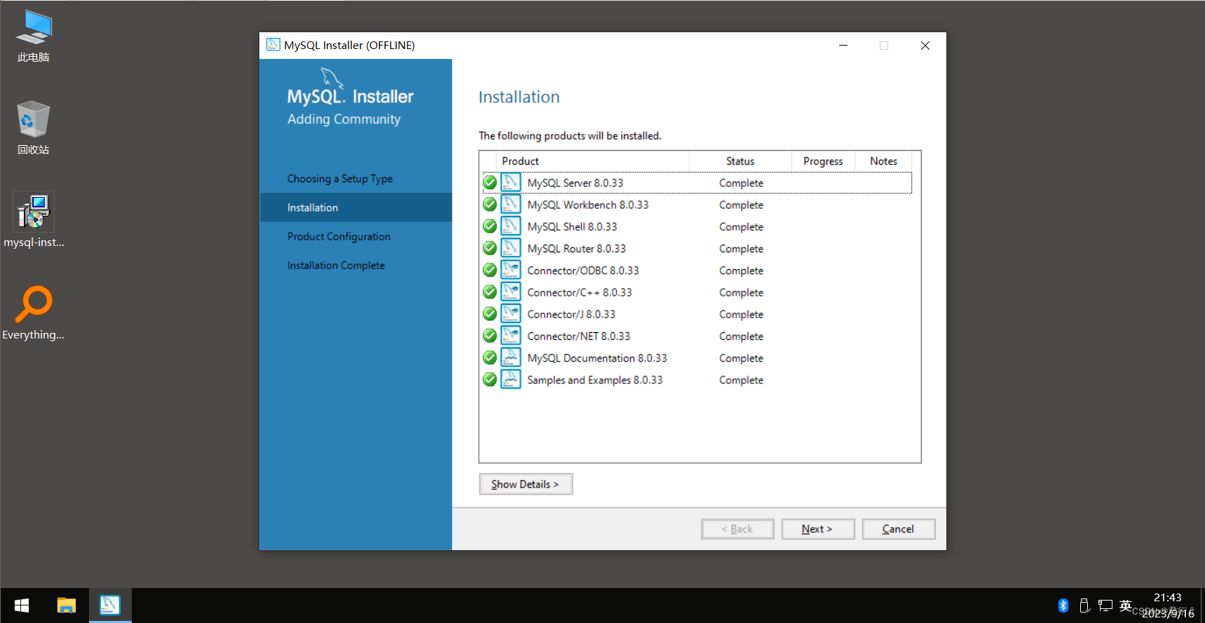Click the disabled Back button
The image size is (1205, 623).
[737, 529]
